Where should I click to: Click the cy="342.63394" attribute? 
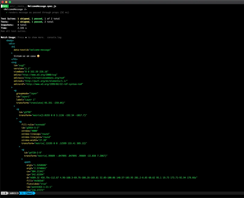click(36, 174)
